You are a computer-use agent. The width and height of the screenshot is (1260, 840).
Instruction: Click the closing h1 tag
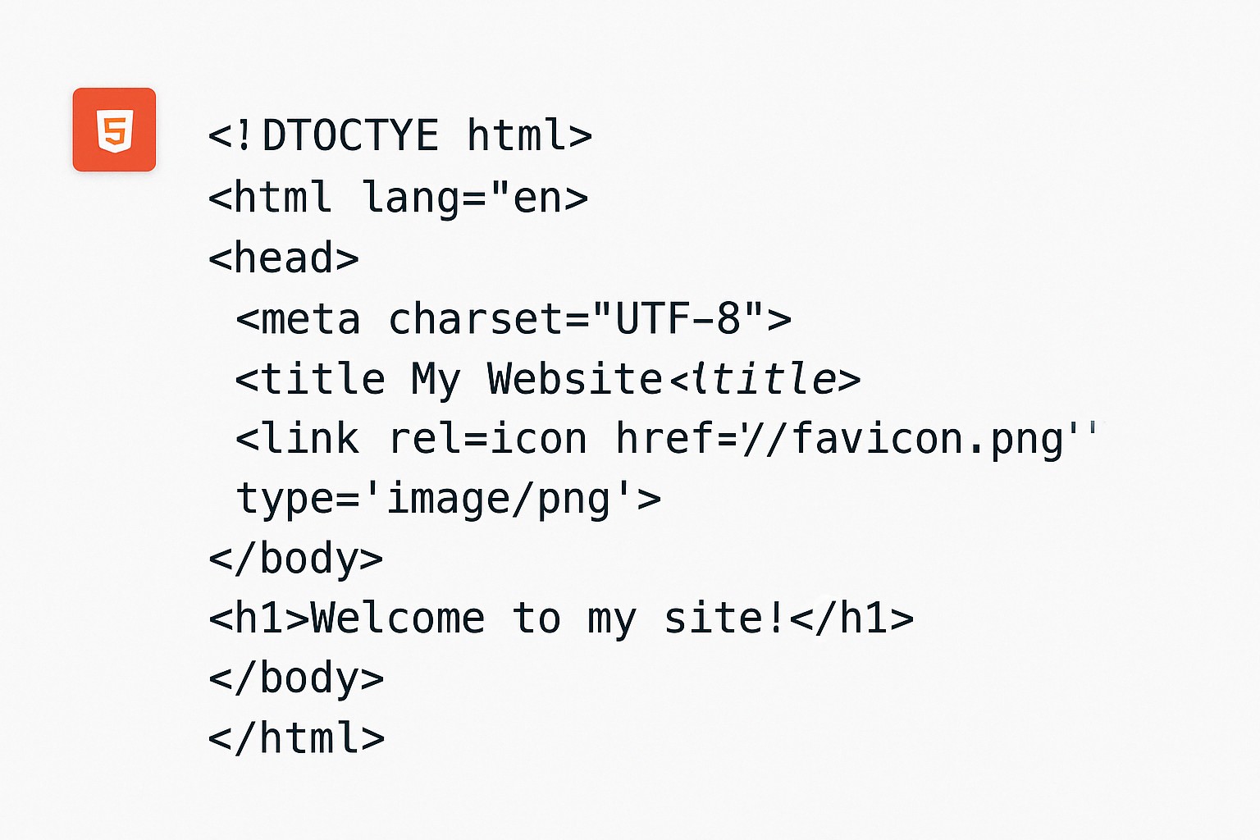tap(851, 619)
